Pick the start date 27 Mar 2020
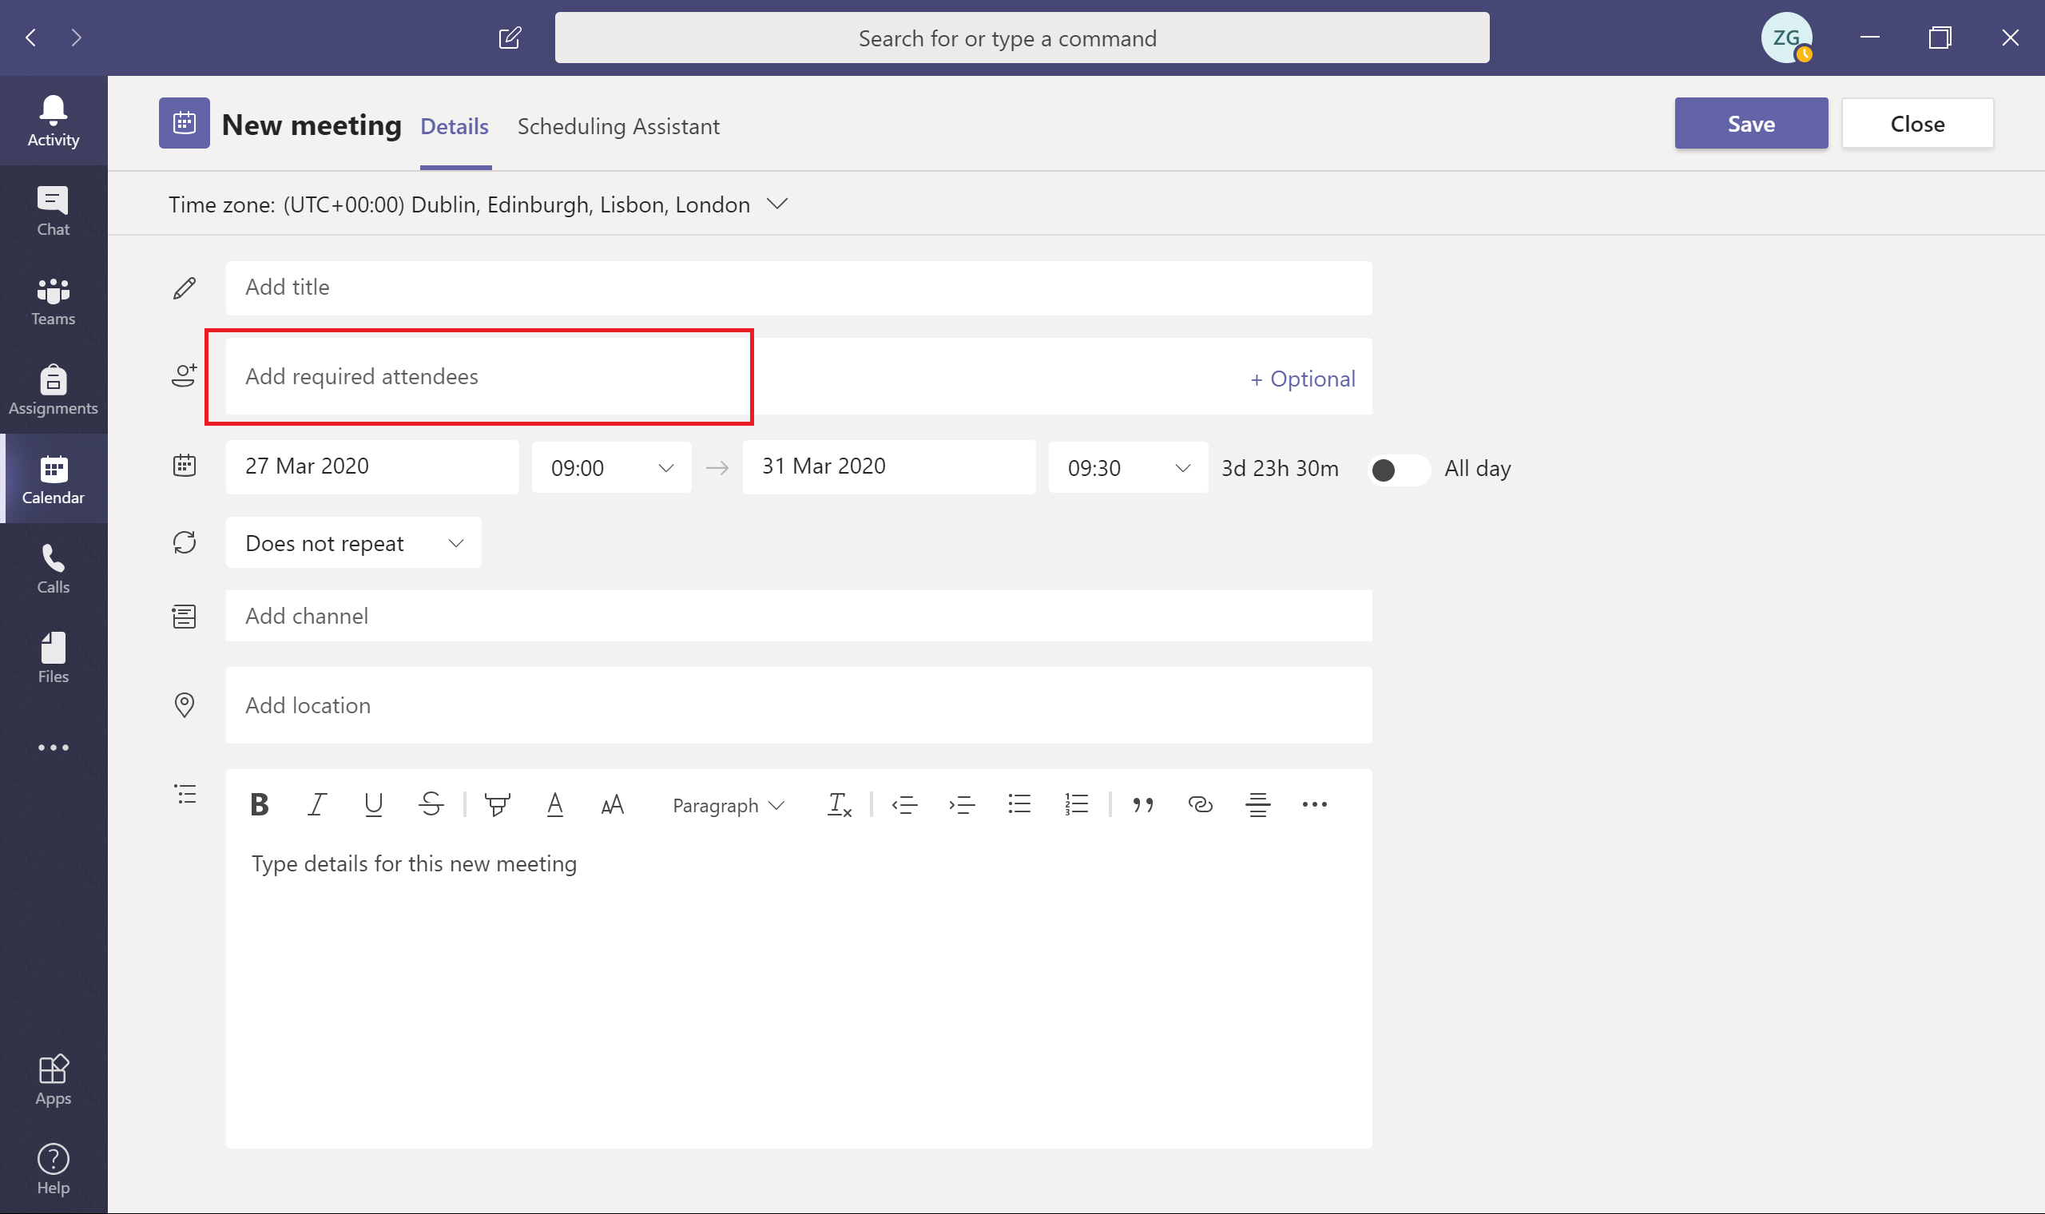The height and width of the screenshot is (1214, 2045). click(372, 467)
